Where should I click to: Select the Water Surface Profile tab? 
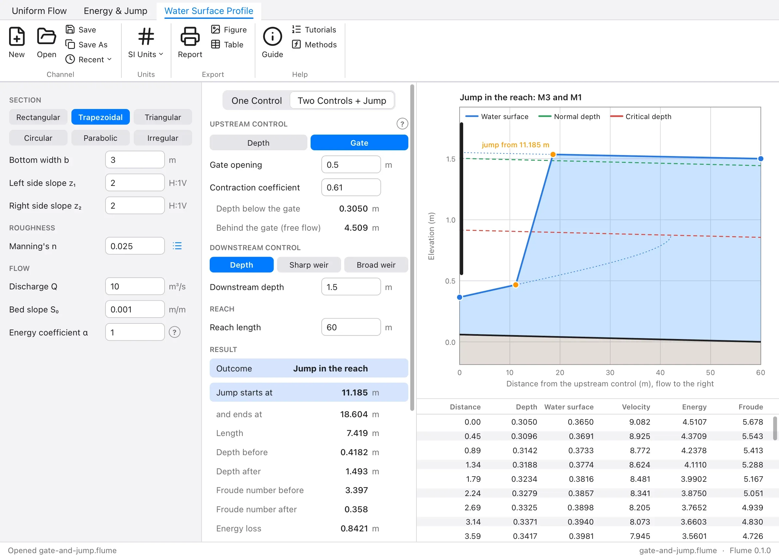click(x=209, y=11)
